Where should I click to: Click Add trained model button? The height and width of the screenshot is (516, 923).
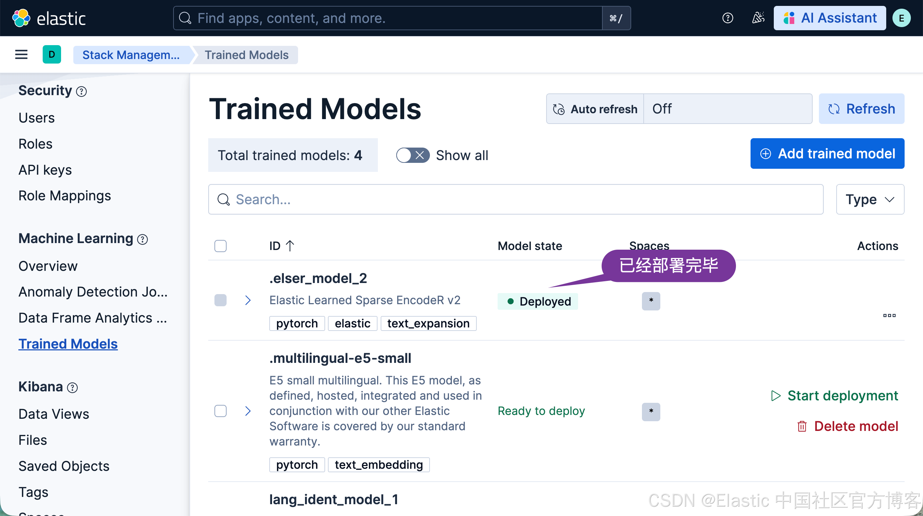point(827,153)
